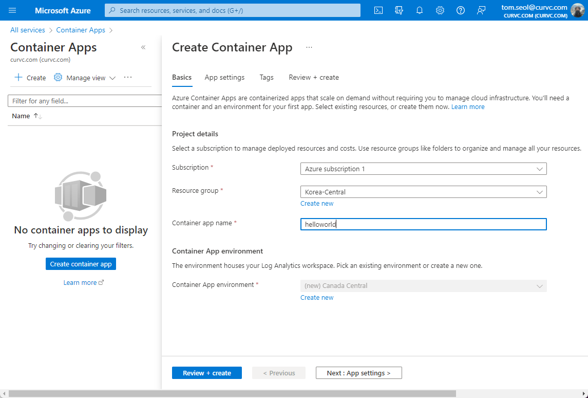Open ellipsis menu beside Create Container App title
588x398 pixels.
309,47
